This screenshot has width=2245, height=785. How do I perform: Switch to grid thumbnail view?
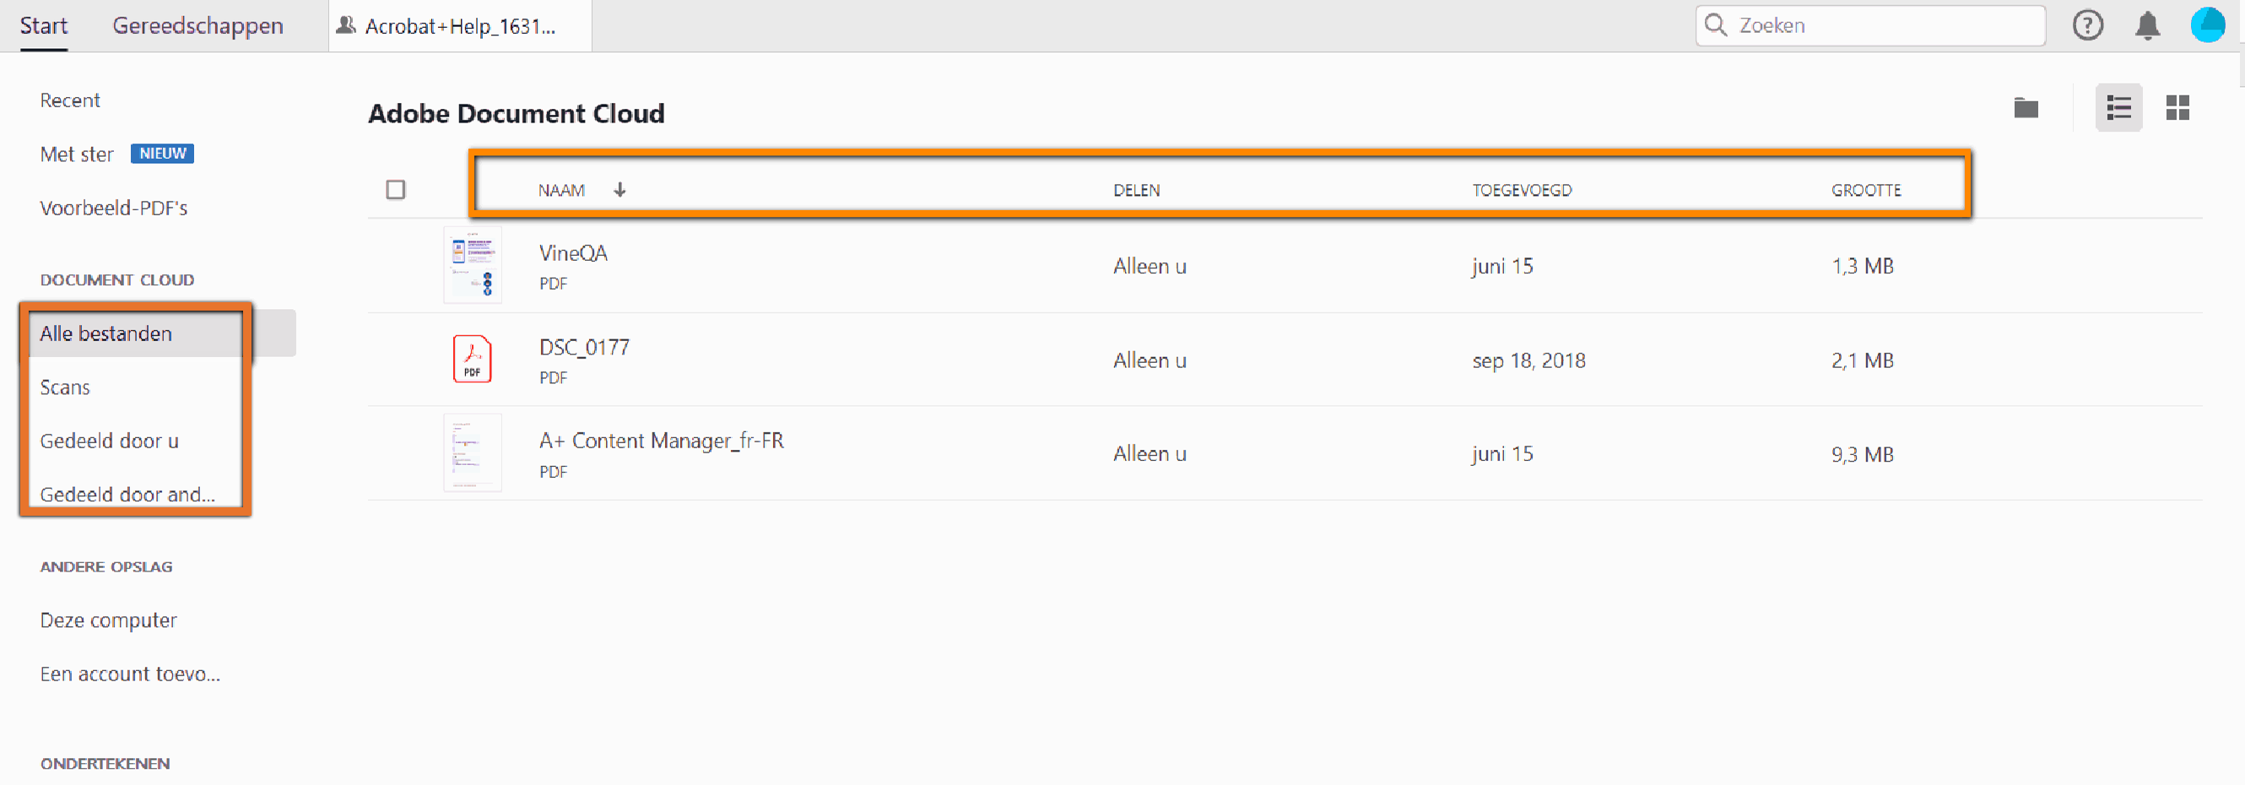coord(2177,108)
